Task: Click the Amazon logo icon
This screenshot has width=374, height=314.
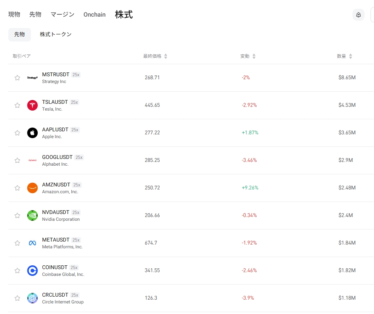Action: tap(32, 188)
